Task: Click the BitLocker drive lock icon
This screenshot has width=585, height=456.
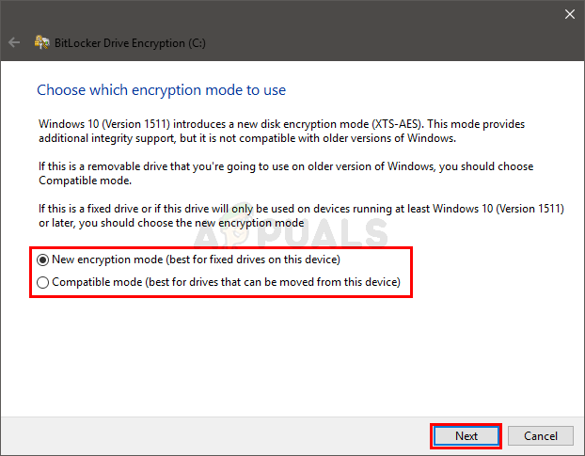Action: (41, 42)
